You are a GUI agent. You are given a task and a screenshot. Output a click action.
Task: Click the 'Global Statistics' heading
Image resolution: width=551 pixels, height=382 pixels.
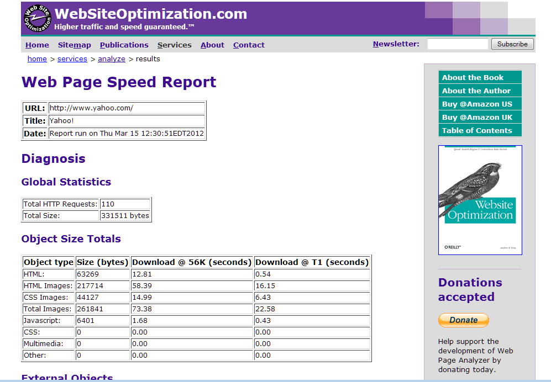(x=66, y=182)
